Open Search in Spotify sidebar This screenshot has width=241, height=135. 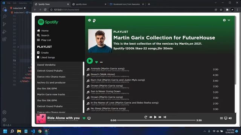coord(43,35)
